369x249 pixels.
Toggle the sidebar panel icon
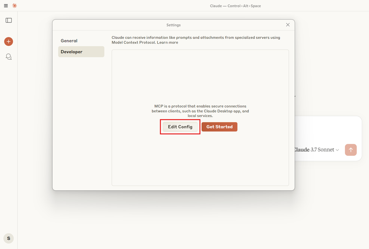9,20
